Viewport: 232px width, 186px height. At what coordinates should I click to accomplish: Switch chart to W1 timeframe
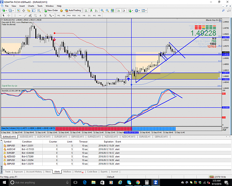tap(94, 15)
